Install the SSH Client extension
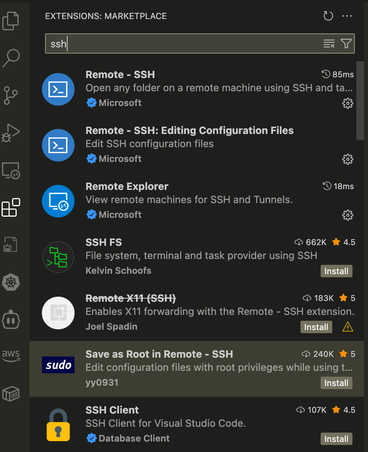This screenshot has height=452, width=368. click(x=336, y=439)
